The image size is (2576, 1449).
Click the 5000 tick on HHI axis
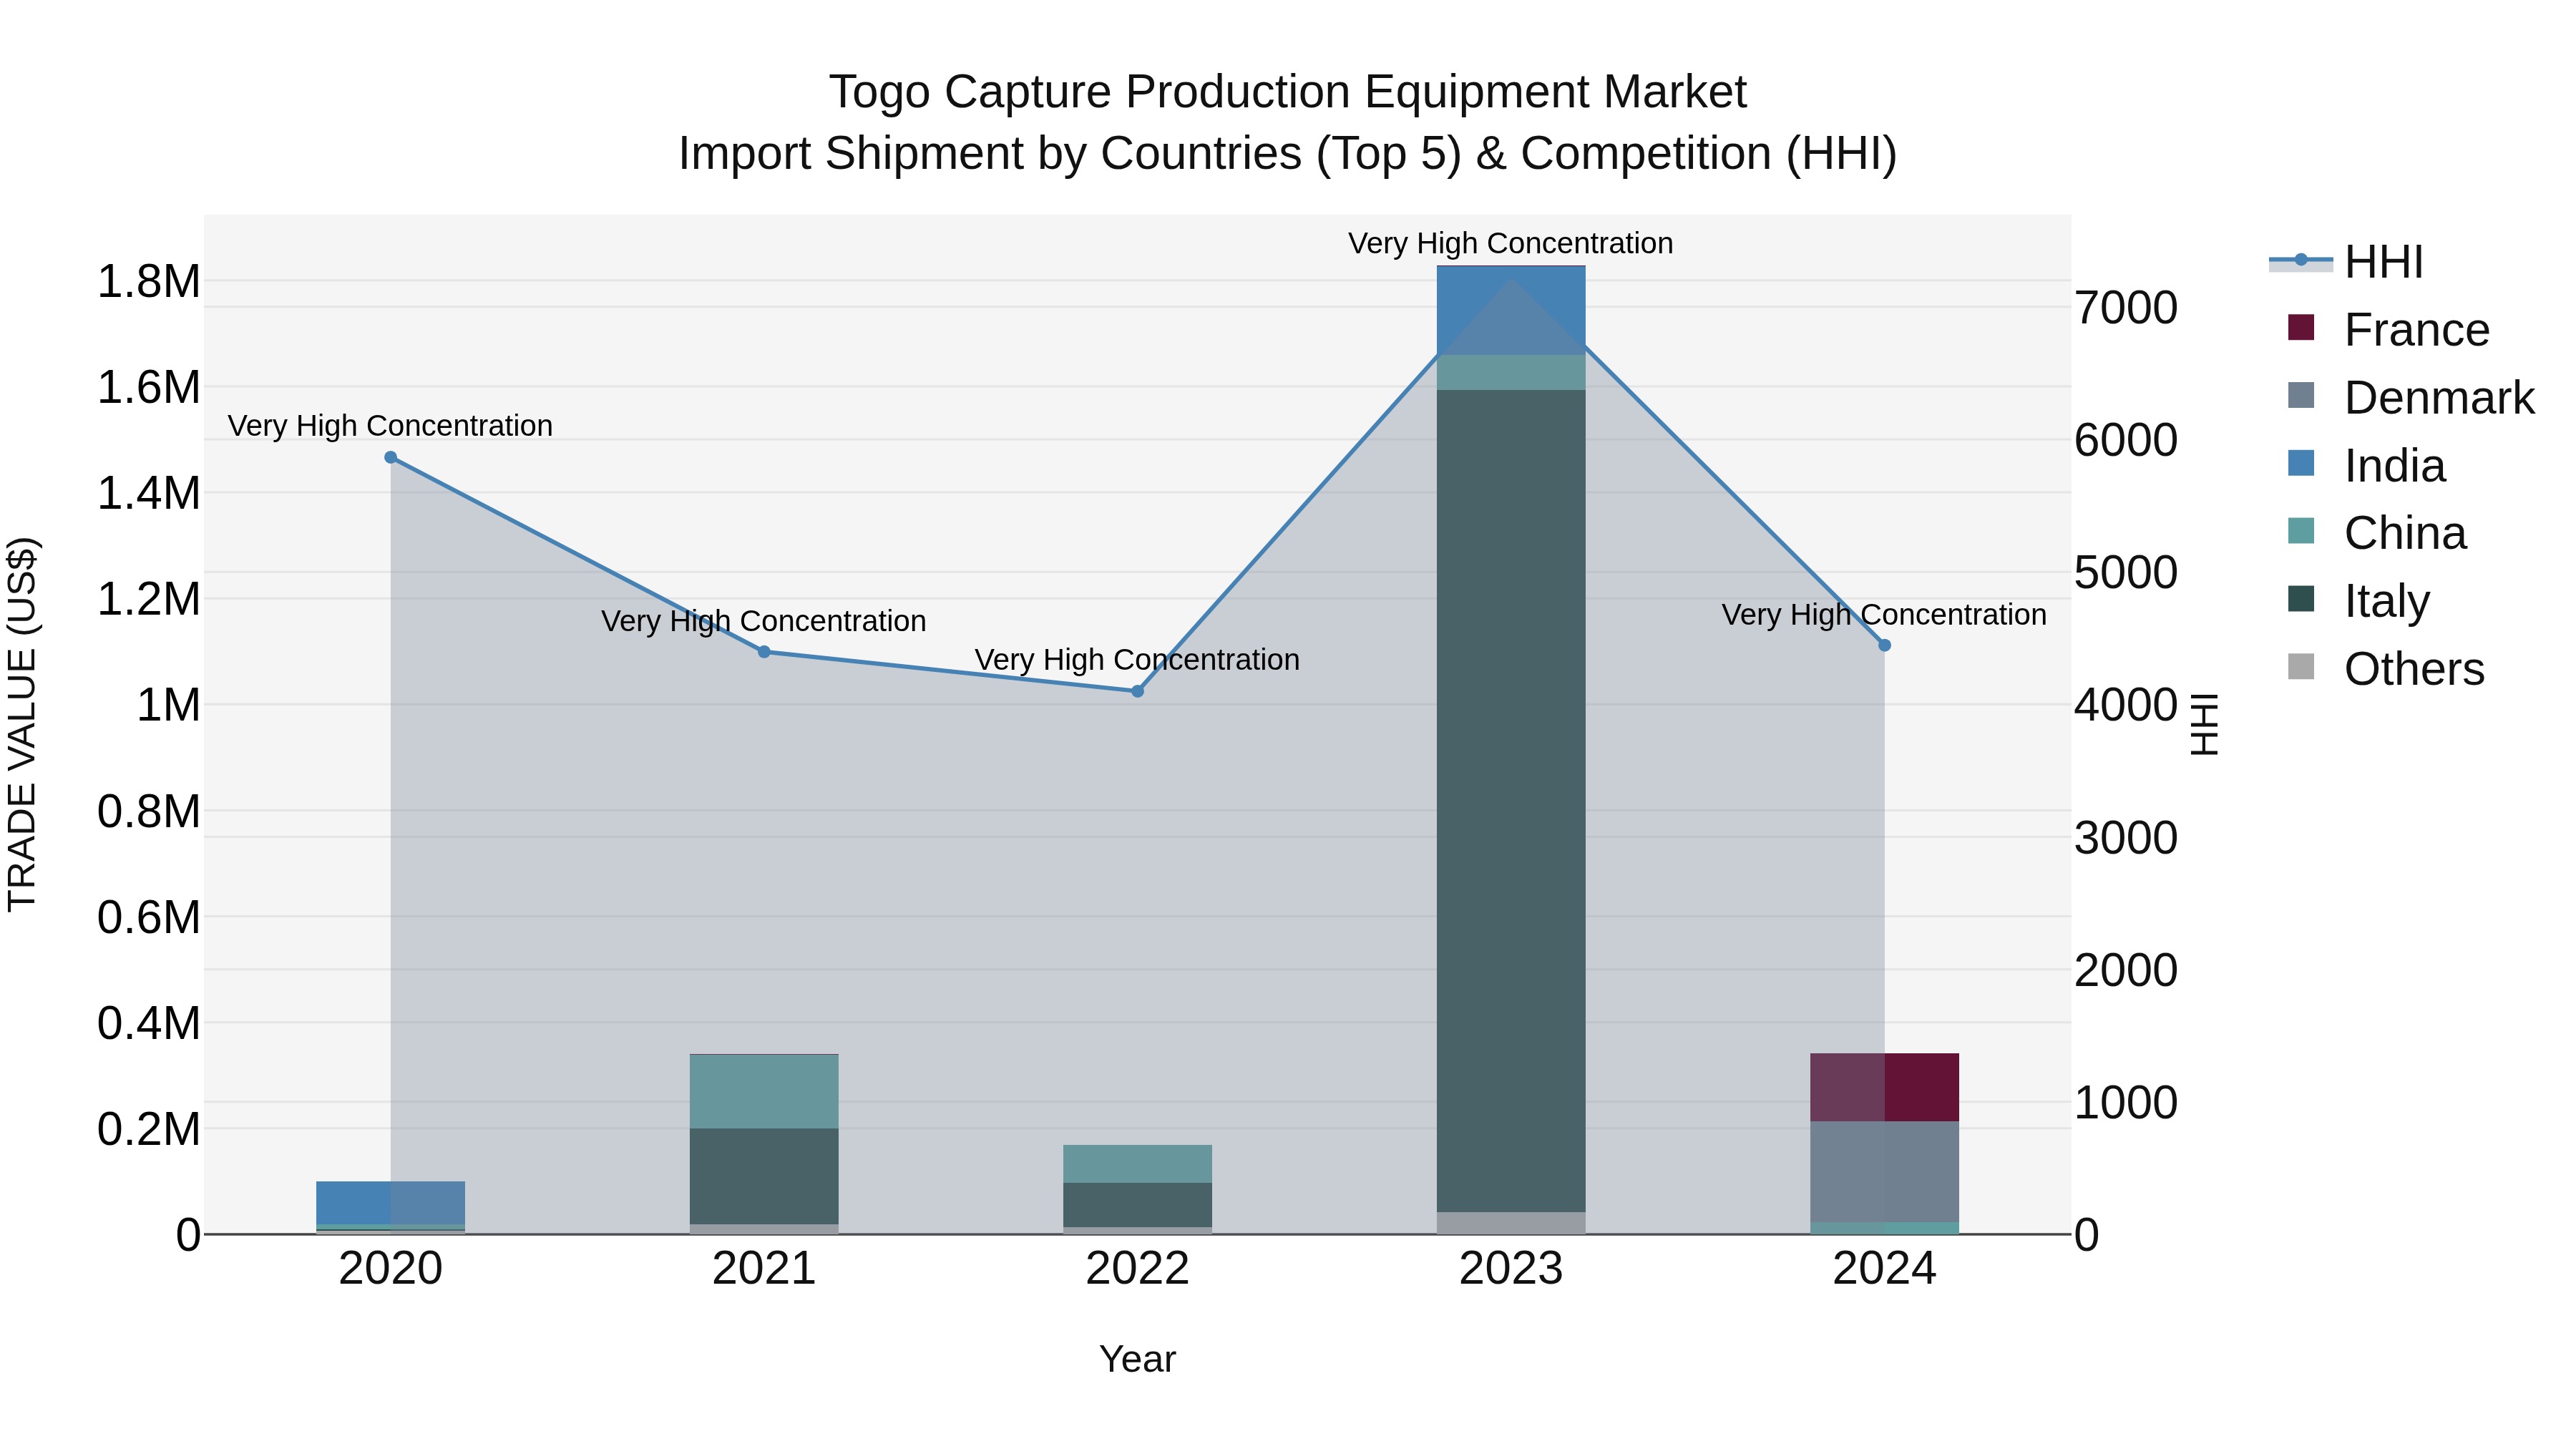2126,573
